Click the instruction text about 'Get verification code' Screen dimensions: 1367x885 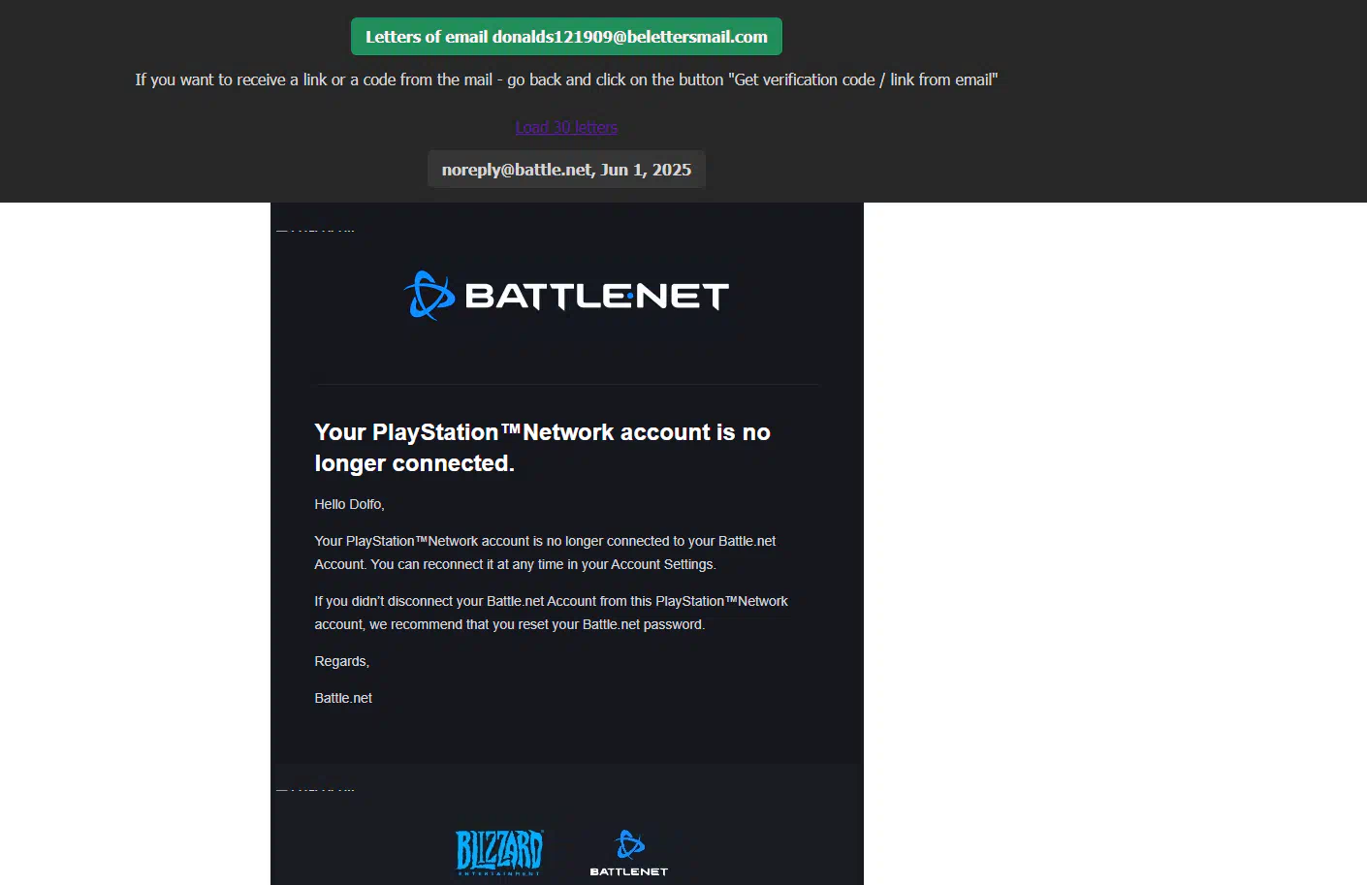tap(566, 79)
